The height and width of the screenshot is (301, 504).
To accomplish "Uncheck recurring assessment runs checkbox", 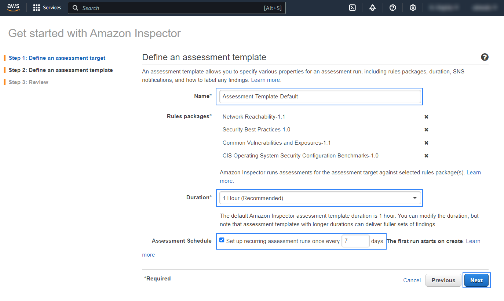I will 222,240.
